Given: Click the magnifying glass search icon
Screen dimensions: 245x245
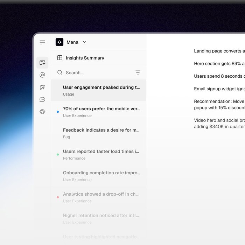Looking at the screenshot, I should (x=60, y=72).
